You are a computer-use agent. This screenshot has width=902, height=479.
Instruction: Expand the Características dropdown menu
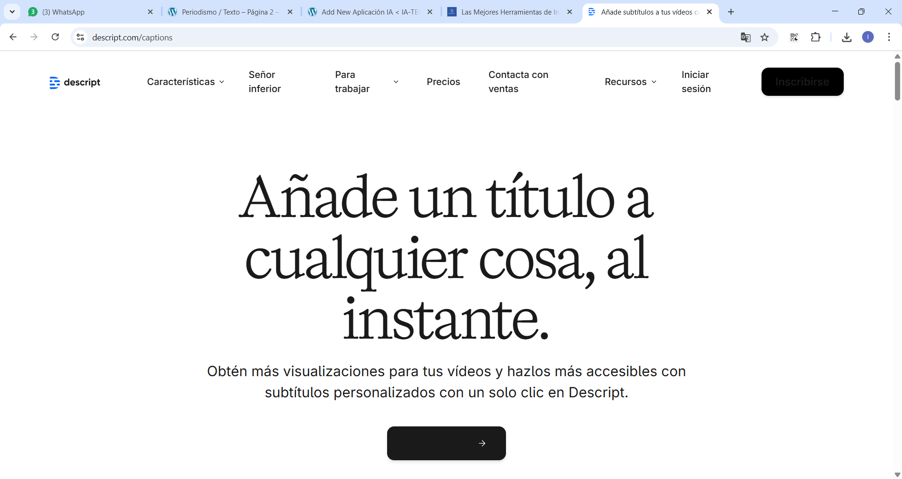186,82
